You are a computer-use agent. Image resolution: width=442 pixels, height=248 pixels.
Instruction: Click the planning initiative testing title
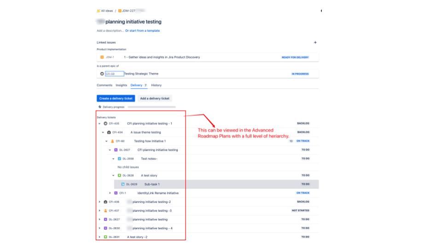pyautogui.click(x=134, y=22)
